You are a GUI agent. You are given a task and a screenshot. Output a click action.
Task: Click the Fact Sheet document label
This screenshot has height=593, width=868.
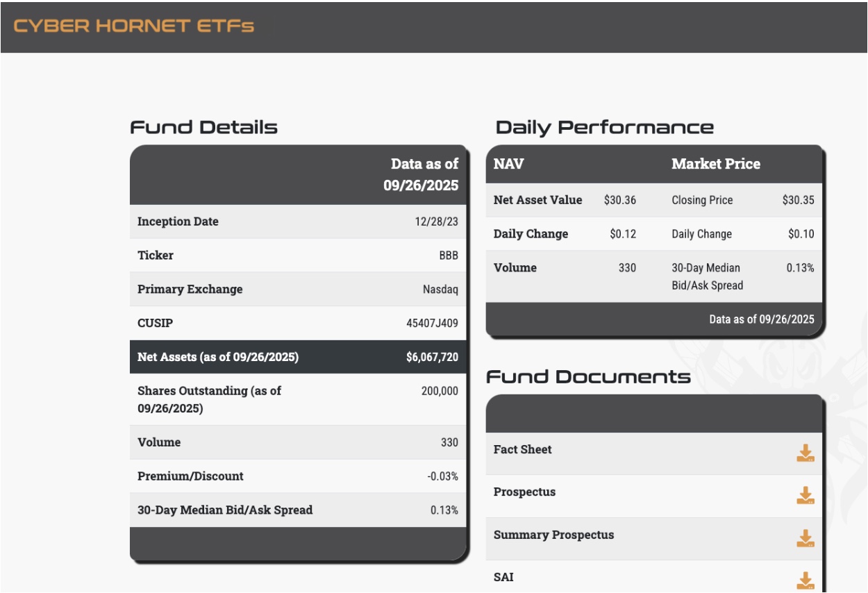coord(522,449)
